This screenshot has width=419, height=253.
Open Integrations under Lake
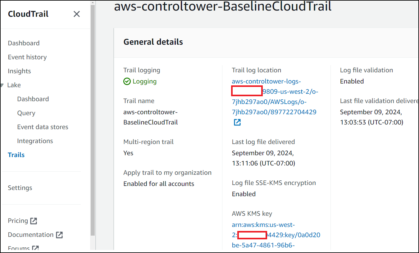[35, 141]
